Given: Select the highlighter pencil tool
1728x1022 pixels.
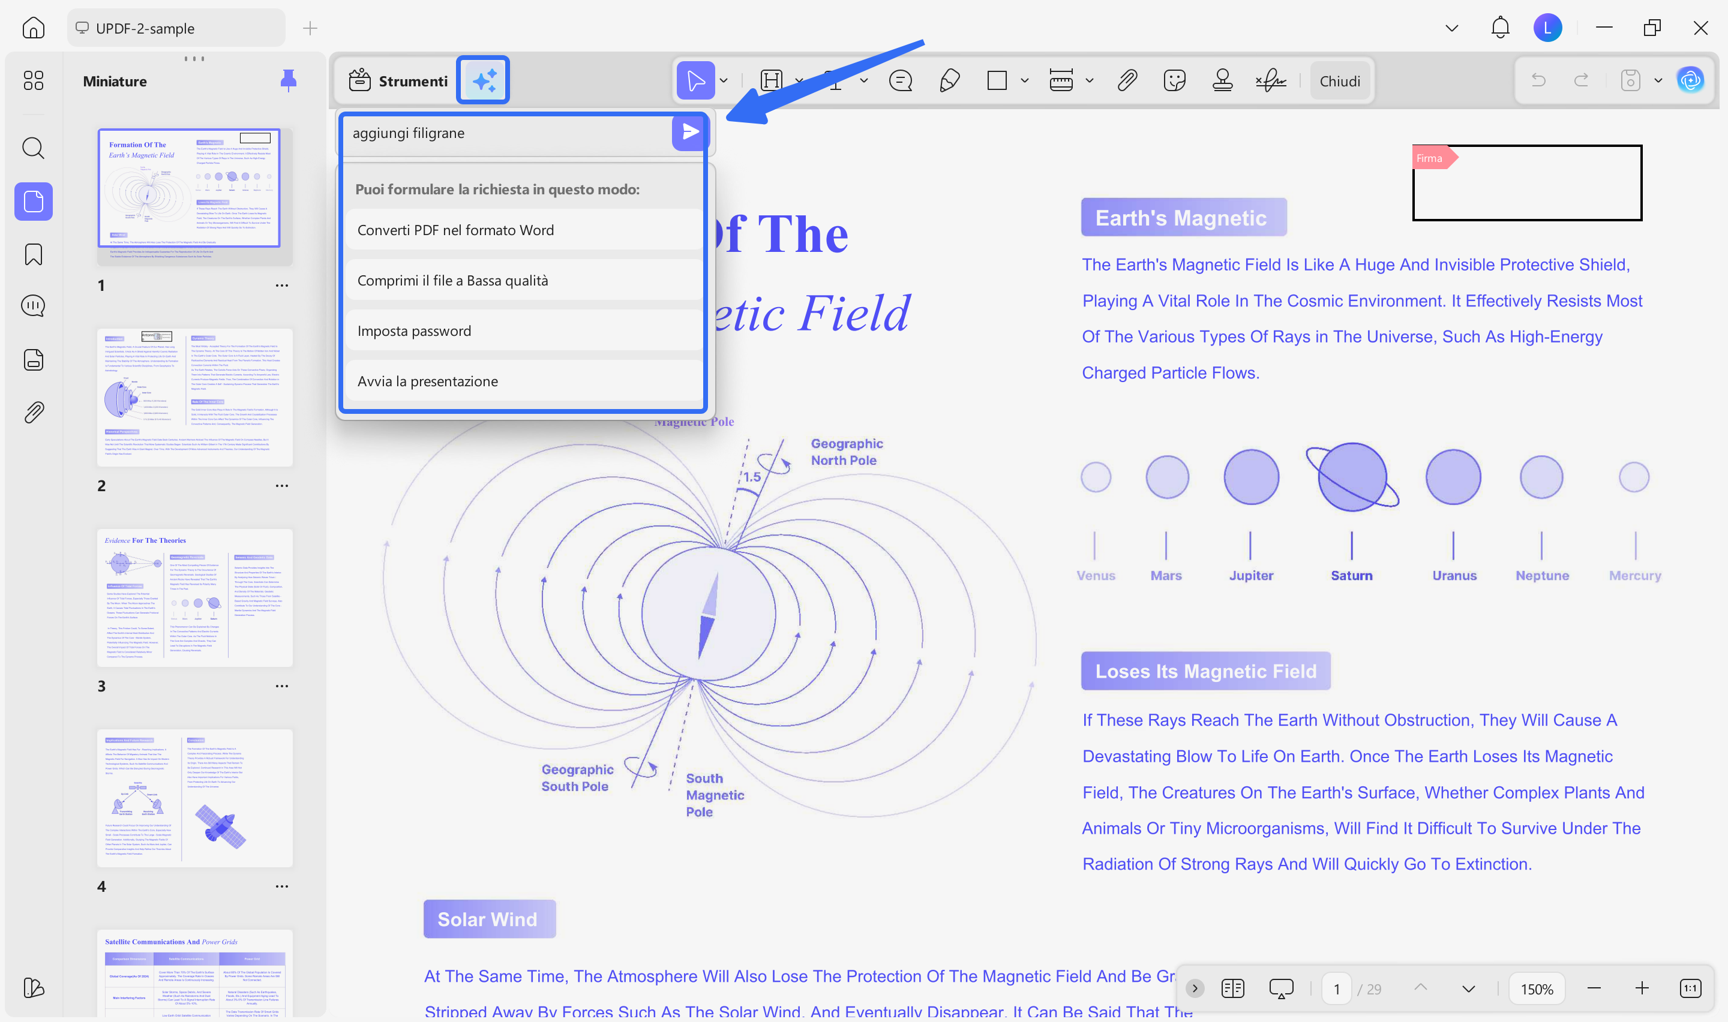Looking at the screenshot, I should 949,80.
